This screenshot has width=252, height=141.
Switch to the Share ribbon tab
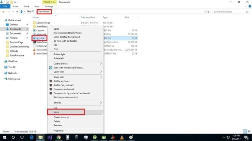(x=26, y=7)
